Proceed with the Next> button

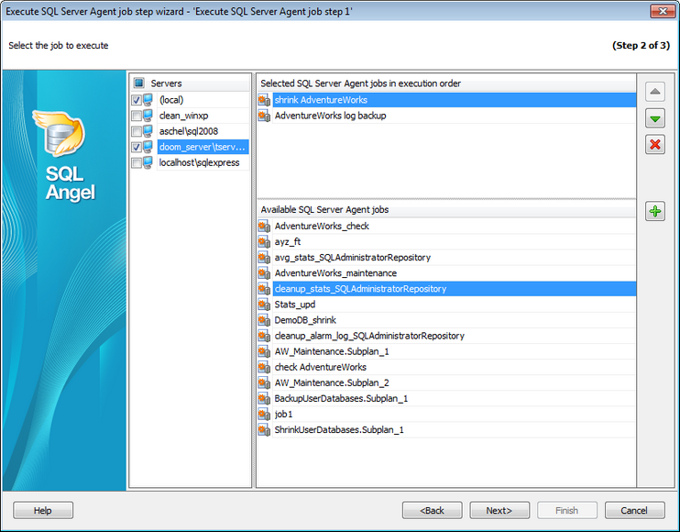499,510
